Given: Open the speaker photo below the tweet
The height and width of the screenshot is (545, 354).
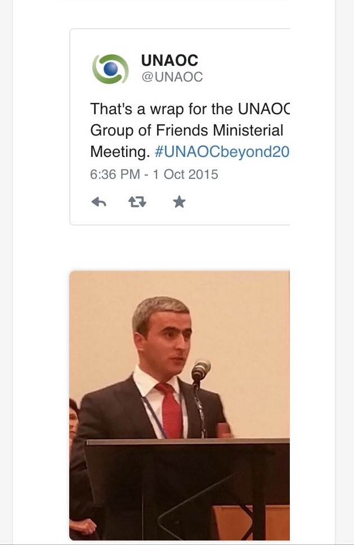Looking at the screenshot, I should coord(180,406).
